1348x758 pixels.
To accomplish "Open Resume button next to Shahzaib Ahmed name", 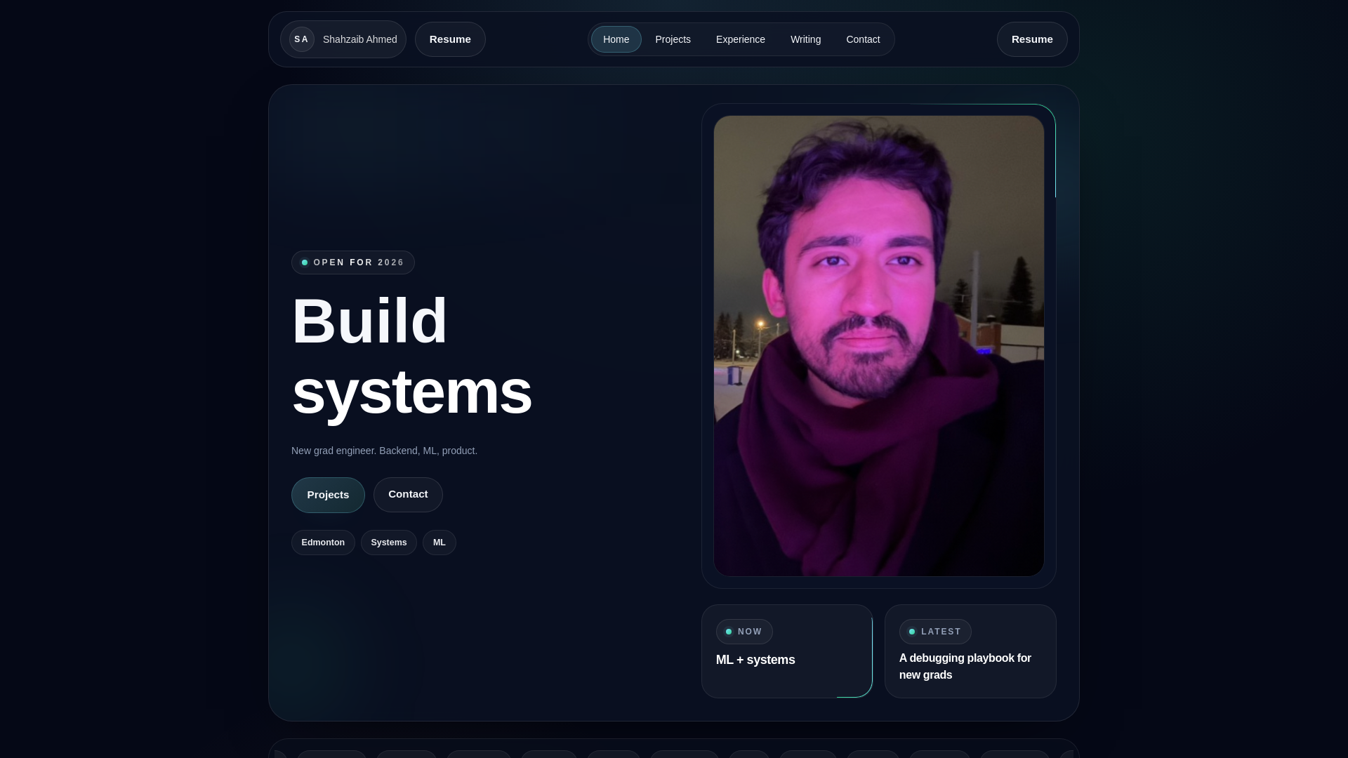I will pyautogui.click(x=450, y=39).
